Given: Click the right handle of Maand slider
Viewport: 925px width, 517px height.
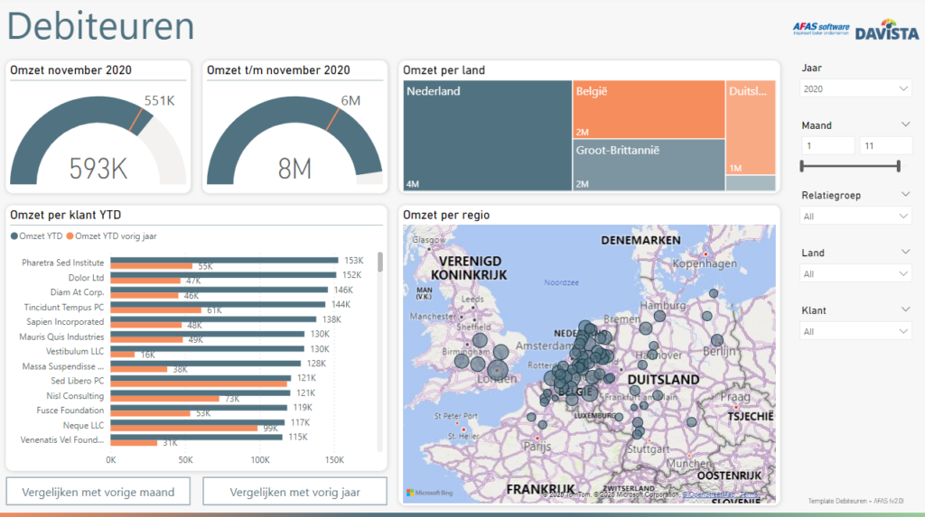Looking at the screenshot, I should coord(899,166).
